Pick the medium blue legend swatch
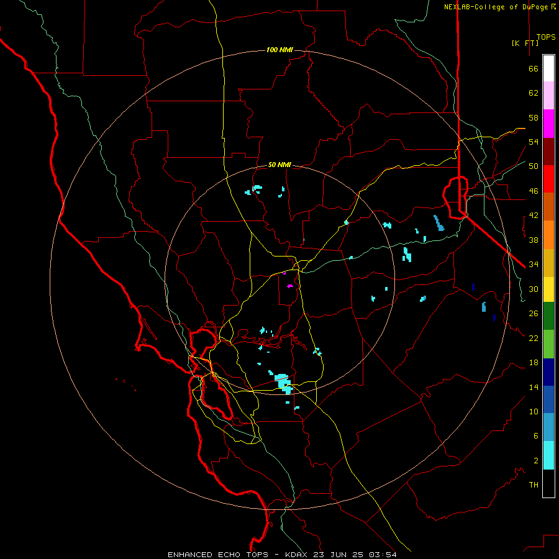Viewport: 559px width, 559px height. pos(548,399)
